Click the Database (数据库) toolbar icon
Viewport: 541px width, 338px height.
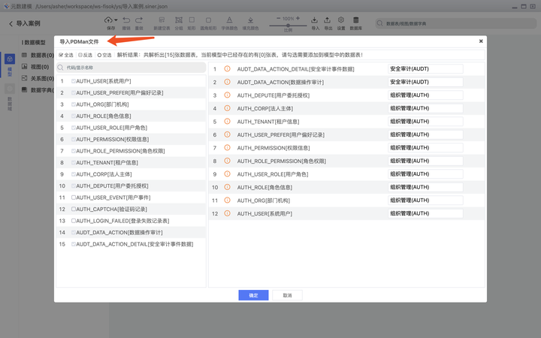(356, 20)
